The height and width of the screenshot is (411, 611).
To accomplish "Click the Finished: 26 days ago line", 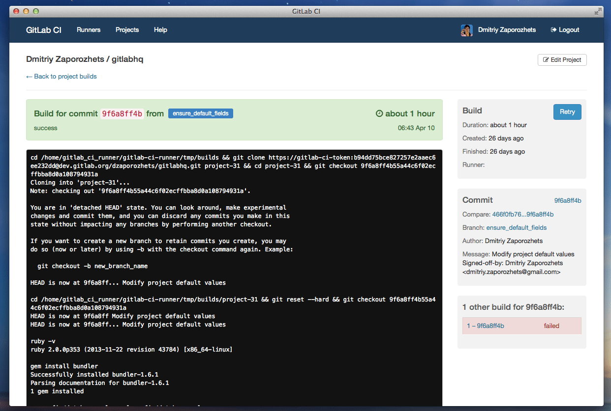I will [494, 152].
